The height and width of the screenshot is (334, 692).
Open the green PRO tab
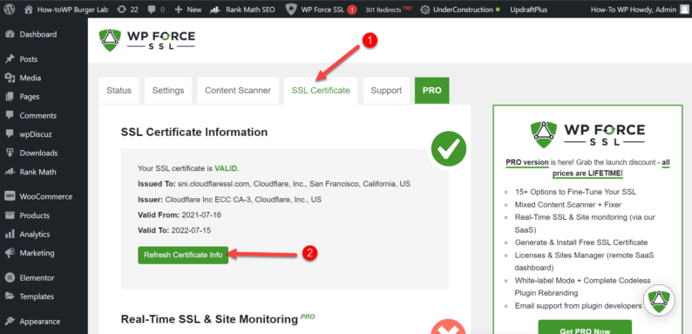pos(432,91)
